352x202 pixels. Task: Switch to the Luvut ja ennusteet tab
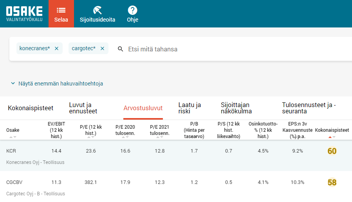click(83, 108)
